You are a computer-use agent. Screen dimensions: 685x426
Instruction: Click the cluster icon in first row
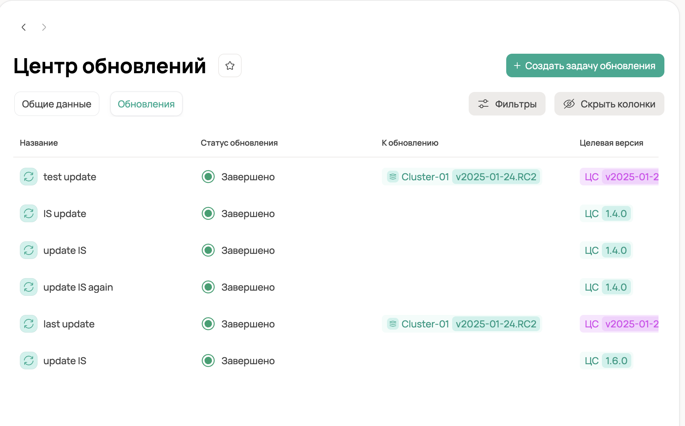coord(393,177)
